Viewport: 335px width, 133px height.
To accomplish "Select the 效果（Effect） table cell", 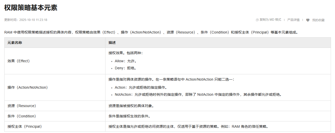I will [19, 61].
